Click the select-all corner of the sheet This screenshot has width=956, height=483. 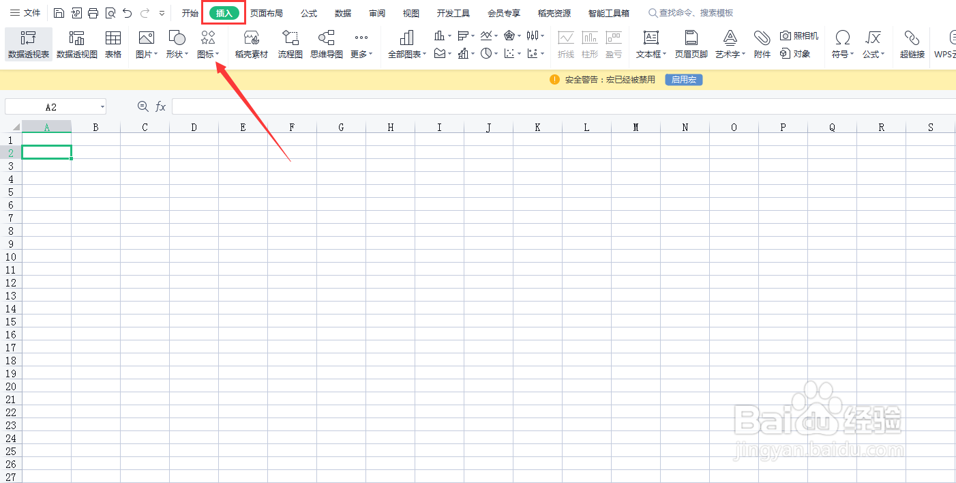11,127
